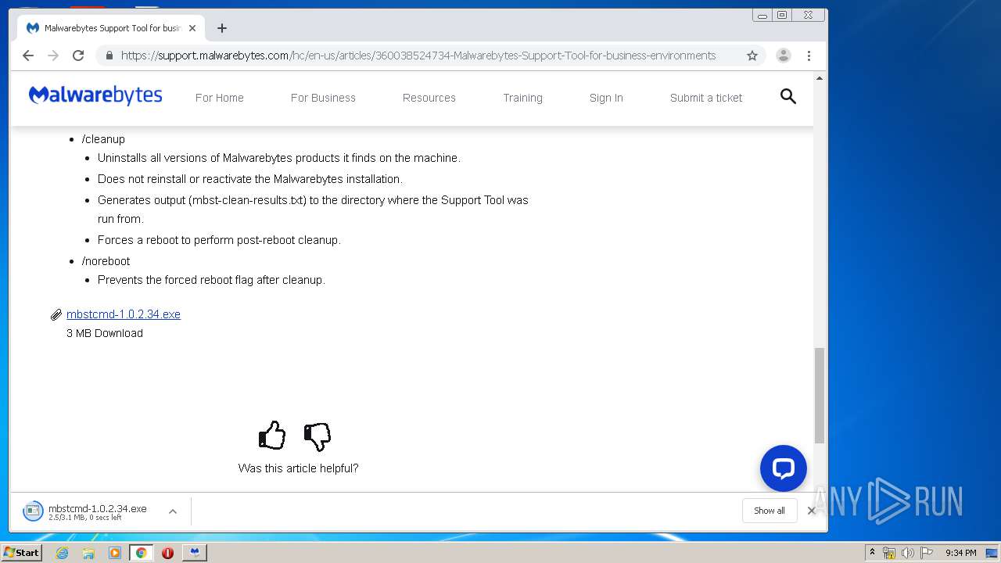This screenshot has height=563, width=1001.
Task: Open the volume speaker tray icon
Action: pyautogui.click(x=908, y=553)
